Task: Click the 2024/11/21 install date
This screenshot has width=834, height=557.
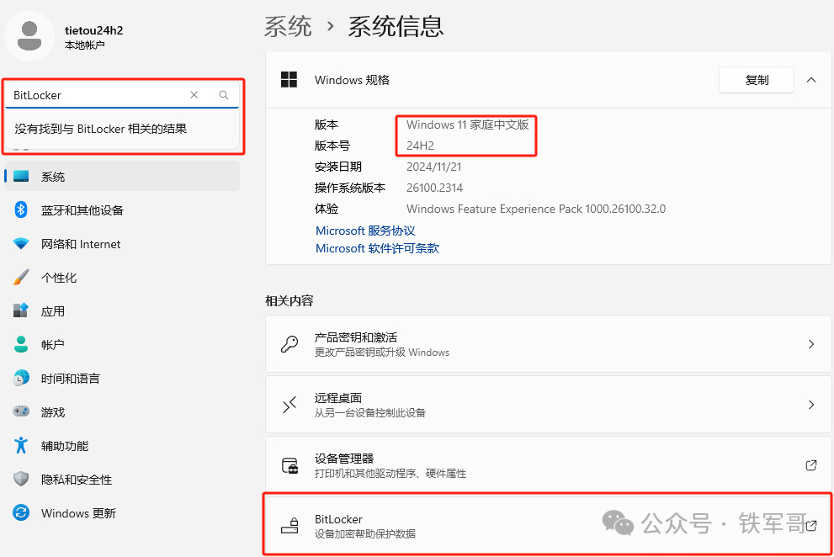Action: click(x=434, y=167)
